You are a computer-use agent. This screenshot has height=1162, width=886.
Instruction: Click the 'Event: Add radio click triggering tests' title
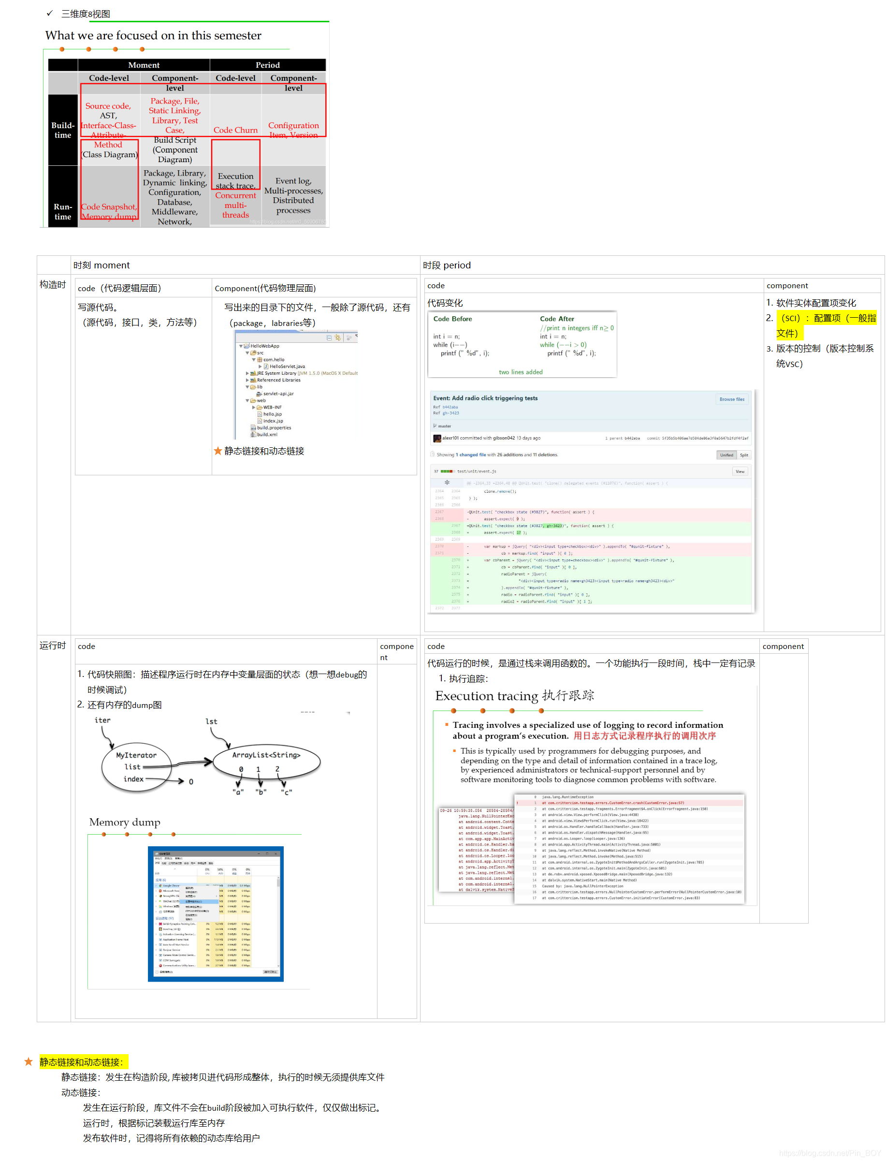(x=485, y=398)
